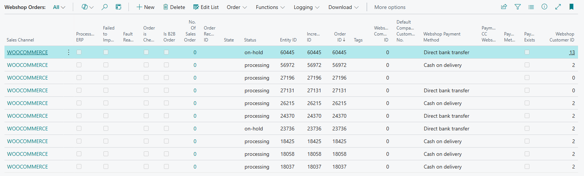Toggle Failed to Import checkbox for order 18037

click(x=106, y=167)
